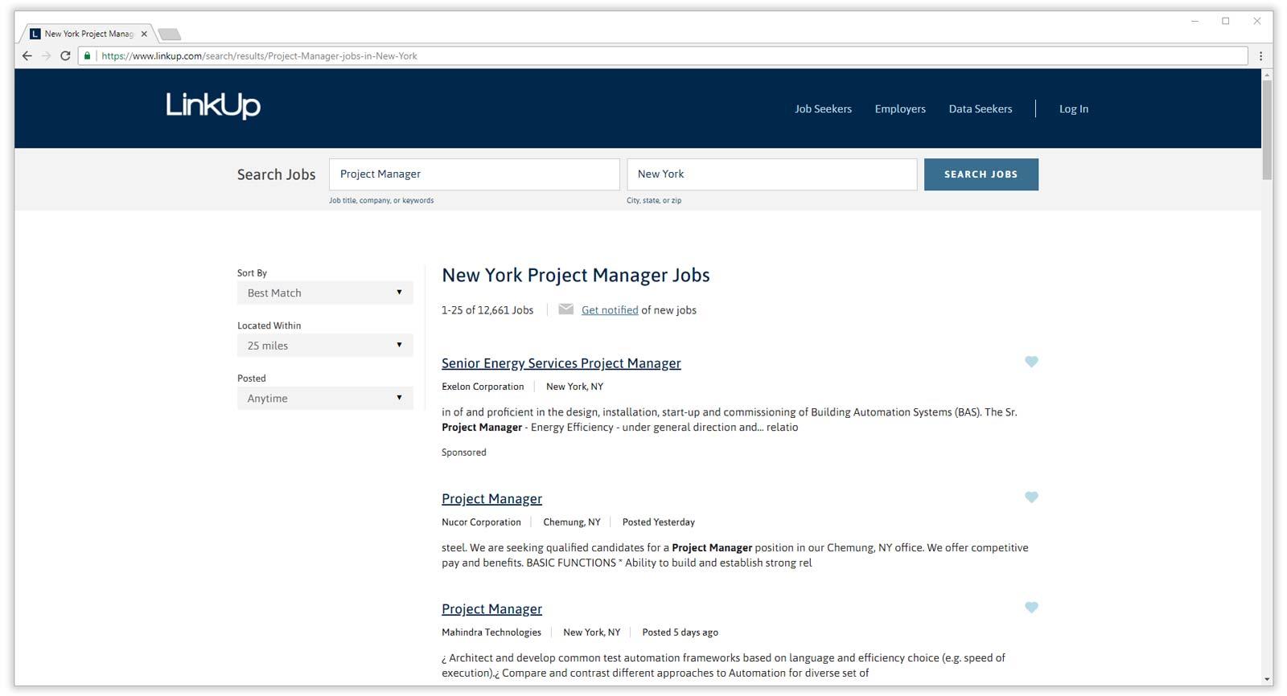Screen dimensions: 1287x696
Task: Click the envelope notification icon
Action: click(x=566, y=309)
